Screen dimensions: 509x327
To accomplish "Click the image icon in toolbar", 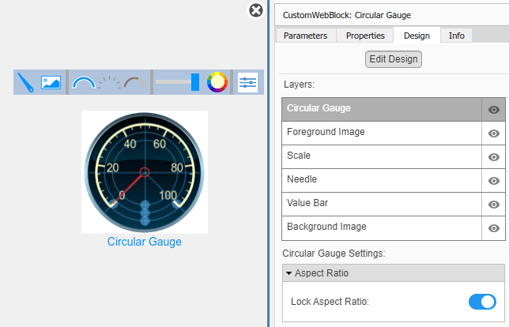I will [x=51, y=82].
